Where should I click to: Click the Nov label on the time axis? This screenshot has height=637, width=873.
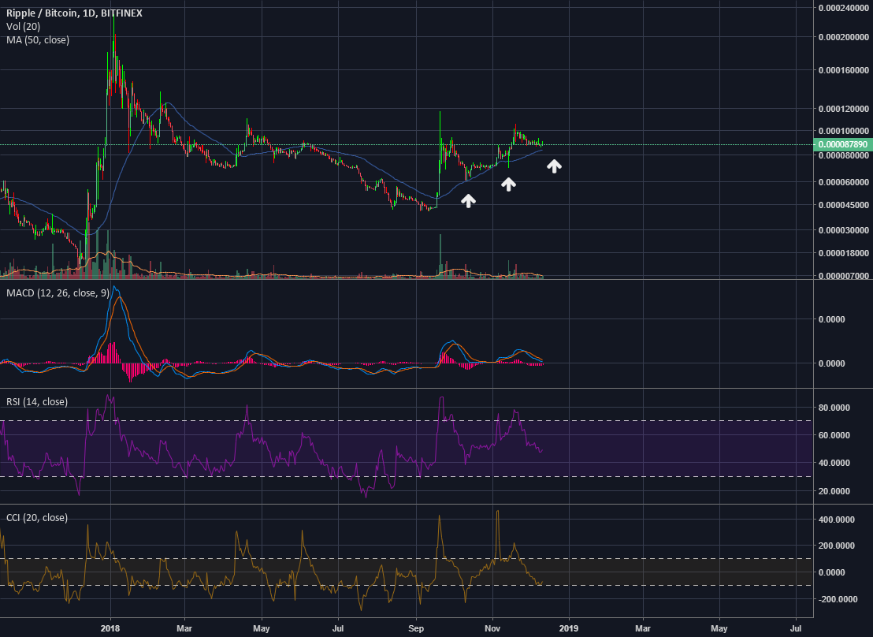(492, 628)
